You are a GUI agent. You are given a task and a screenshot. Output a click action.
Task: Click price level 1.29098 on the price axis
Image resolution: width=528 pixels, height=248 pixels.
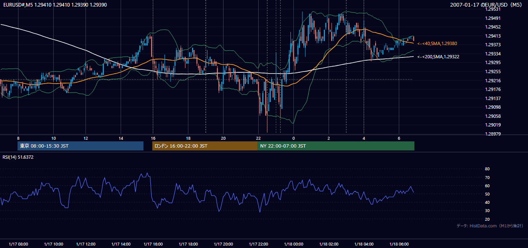(x=493, y=107)
